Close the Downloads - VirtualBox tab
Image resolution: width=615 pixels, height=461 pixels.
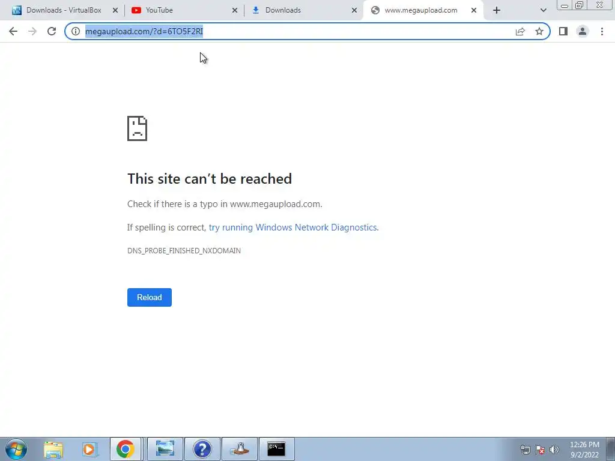115,10
